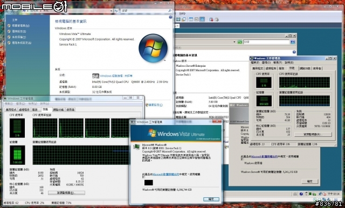
Task: Open Remote settings link in System sidebar
Action: click(x=19, y=31)
